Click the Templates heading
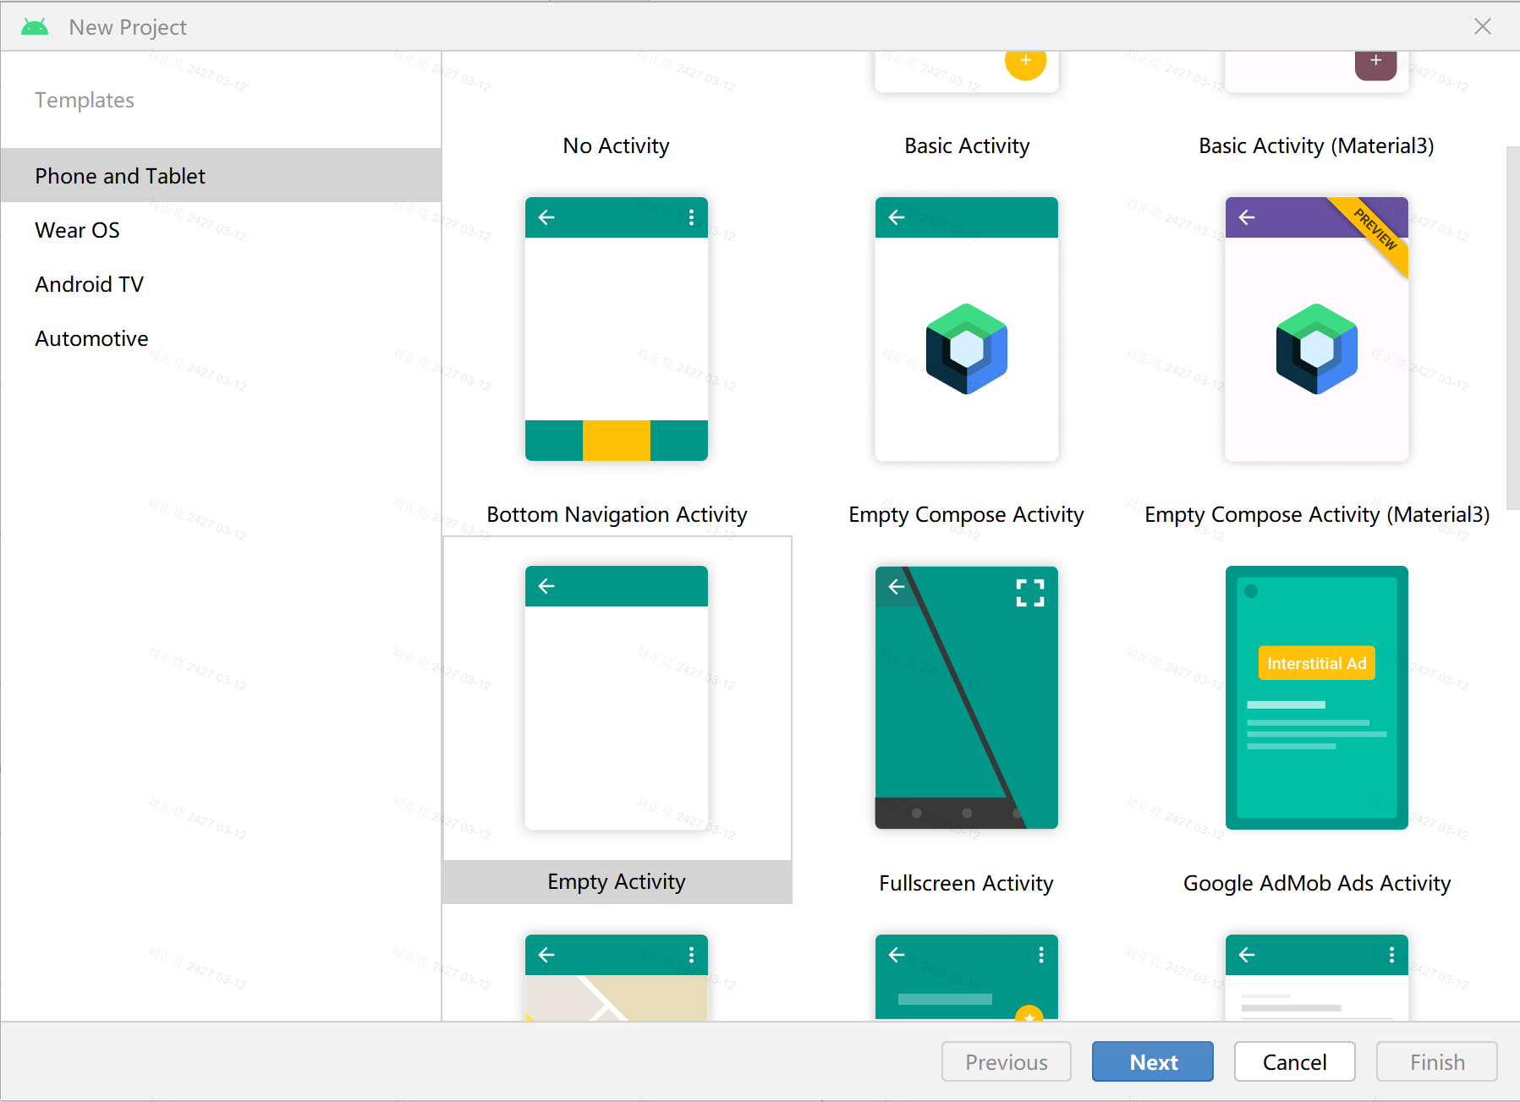The width and height of the screenshot is (1520, 1102). tap(85, 100)
